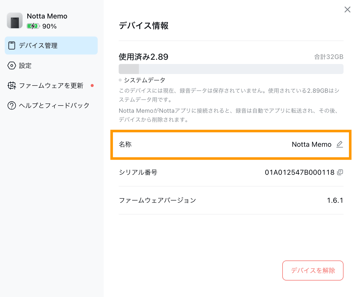Click the serial number 01A012547B000118

pos(300,172)
